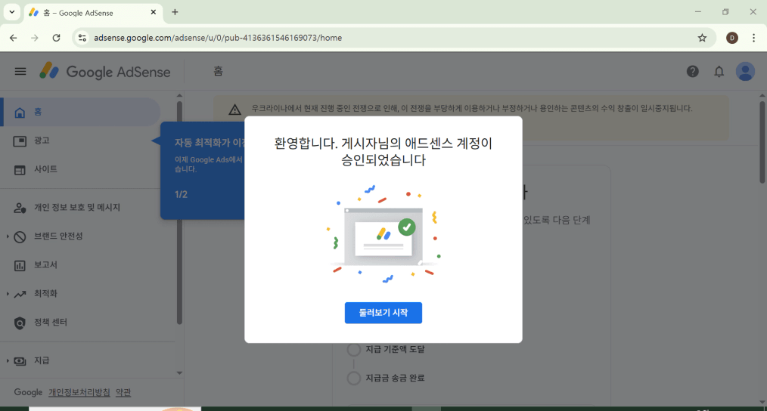Open the AdSense account avatar
Image resolution: width=767 pixels, height=411 pixels.
(x=745, y=71)
